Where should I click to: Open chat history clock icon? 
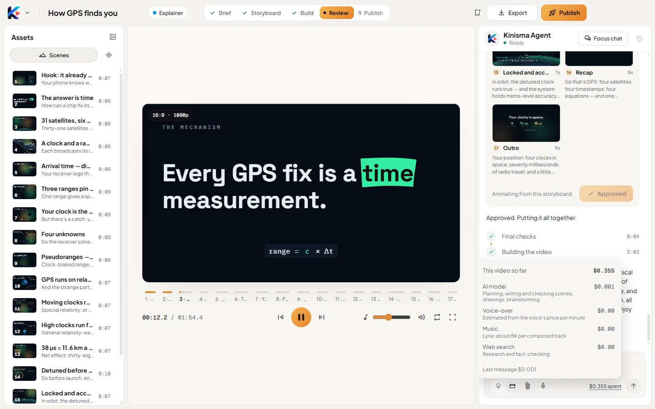point(640,39)
